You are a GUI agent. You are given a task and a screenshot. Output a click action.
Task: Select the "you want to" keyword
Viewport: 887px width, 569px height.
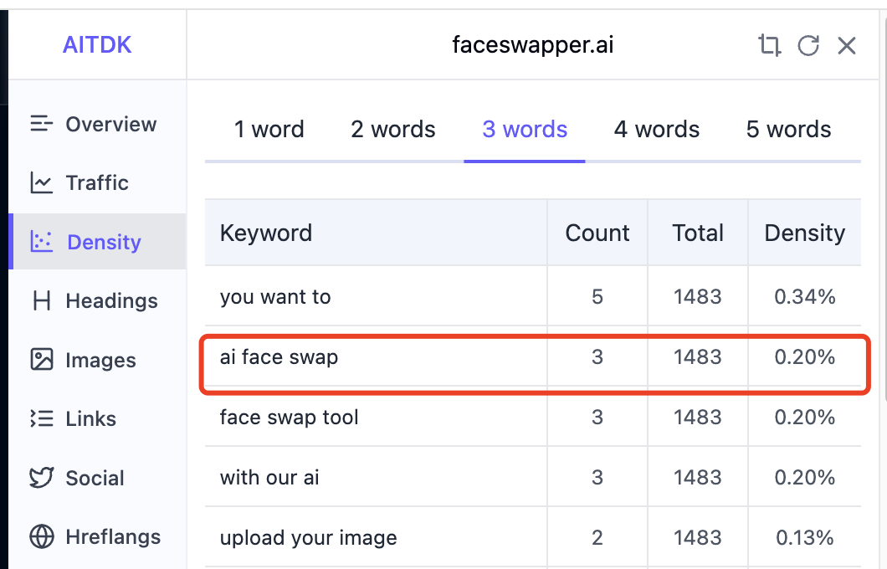[x=275, y=297]
